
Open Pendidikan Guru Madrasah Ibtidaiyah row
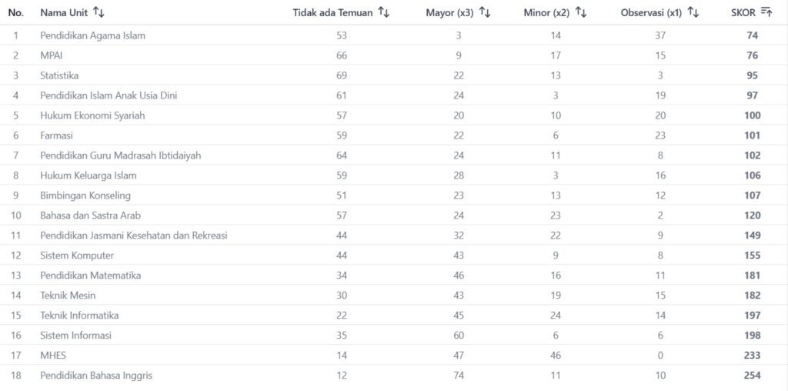120,155
